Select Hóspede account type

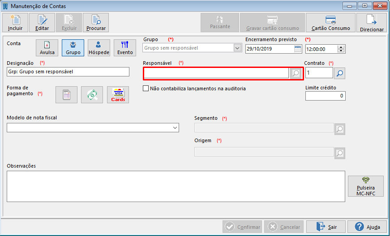(99, 48)
